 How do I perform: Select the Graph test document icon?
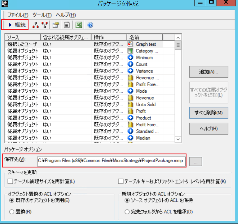point(130,44)
